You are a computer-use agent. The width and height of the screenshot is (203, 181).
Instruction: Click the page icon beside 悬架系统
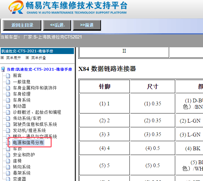[x=8, y=173]
